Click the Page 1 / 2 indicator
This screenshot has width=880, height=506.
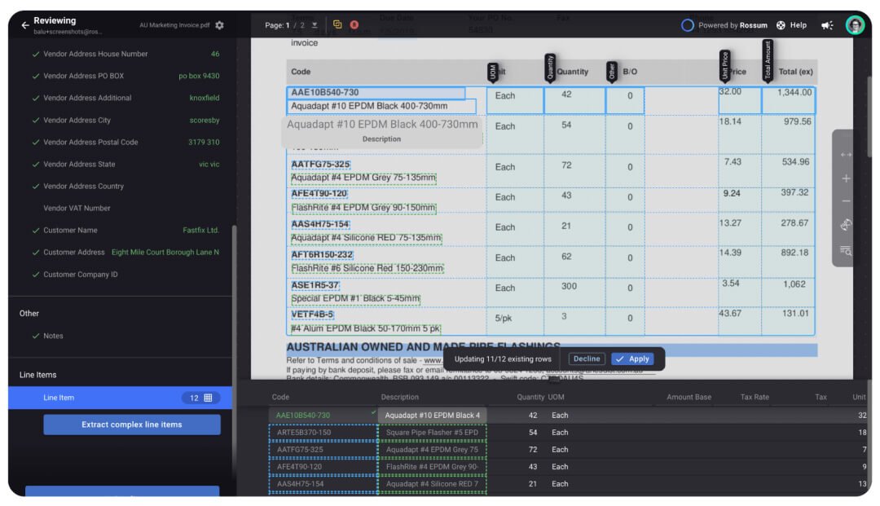coord(285,25)
